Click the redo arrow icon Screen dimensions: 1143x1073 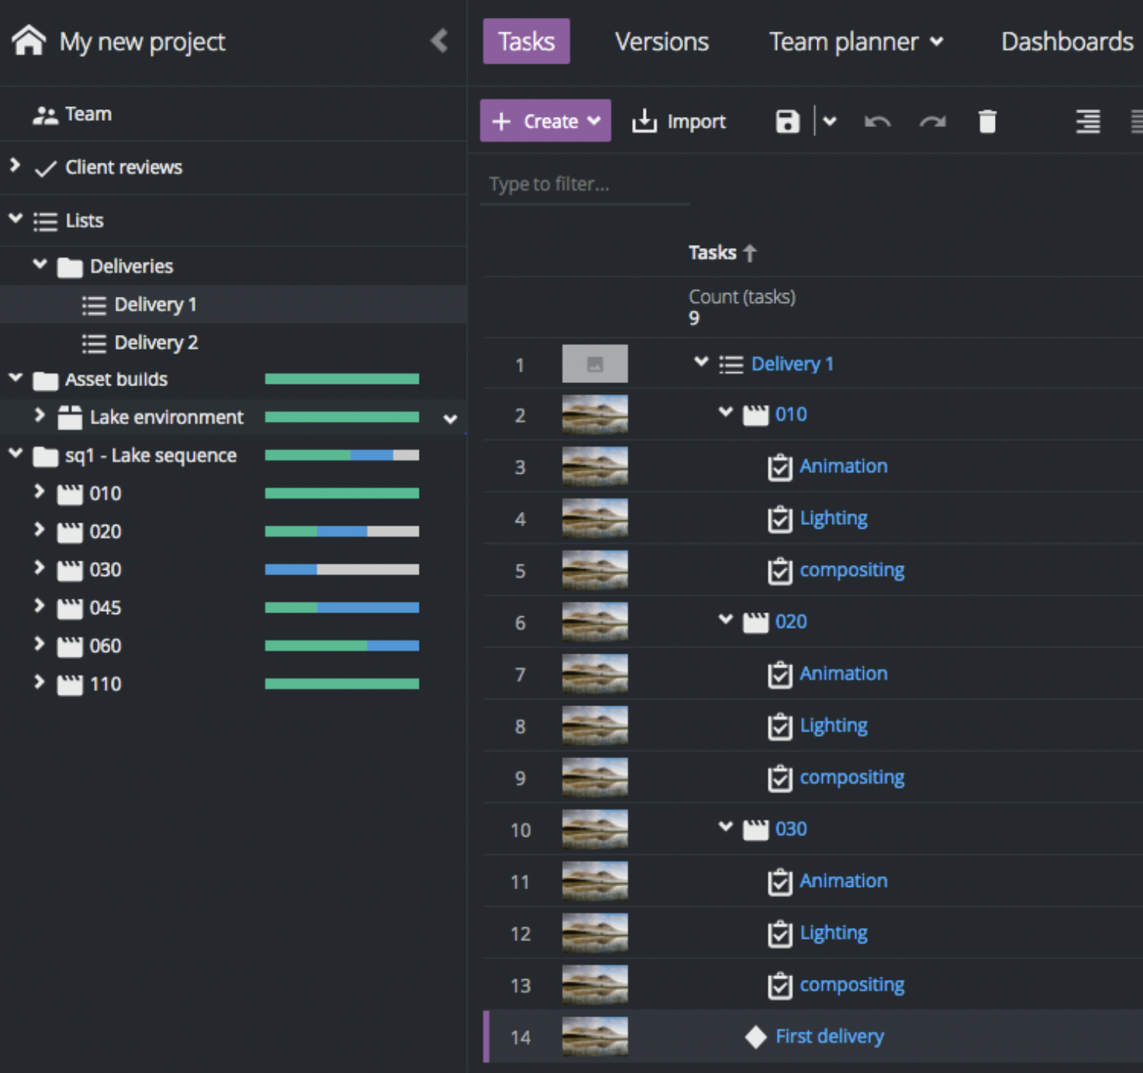(932, 122)
